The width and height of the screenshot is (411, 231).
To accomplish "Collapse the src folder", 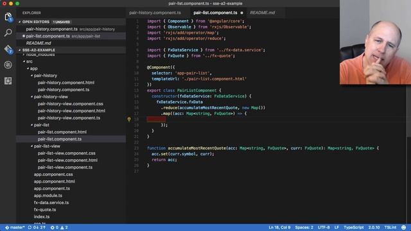I will (24, 62).
